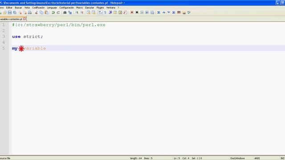The image size is (285, 160).
Task: Toggle word wrap toolbar button
Action: pos(100,12)
